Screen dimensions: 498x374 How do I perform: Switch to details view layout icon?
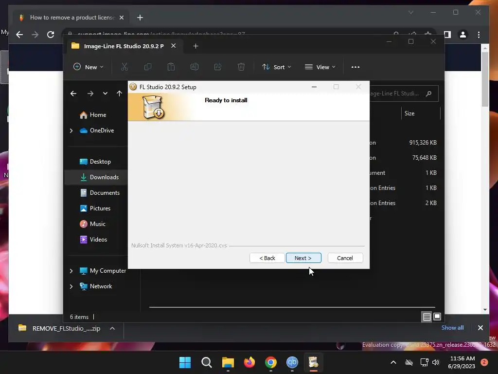click(427, 317)
